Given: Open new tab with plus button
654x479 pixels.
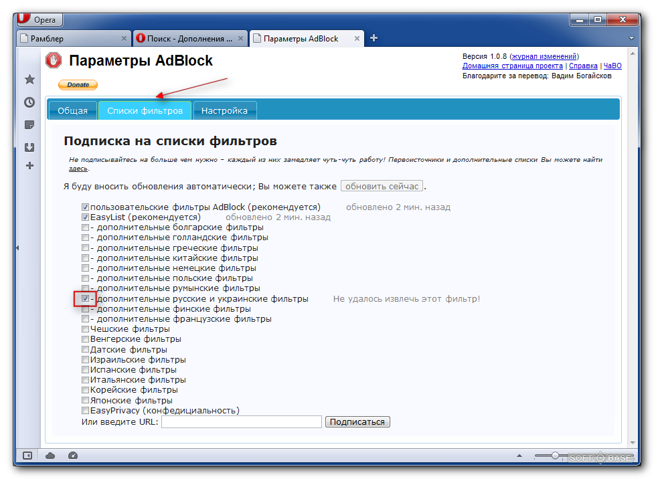Looking at the screenshot, I should coord(374,38).
